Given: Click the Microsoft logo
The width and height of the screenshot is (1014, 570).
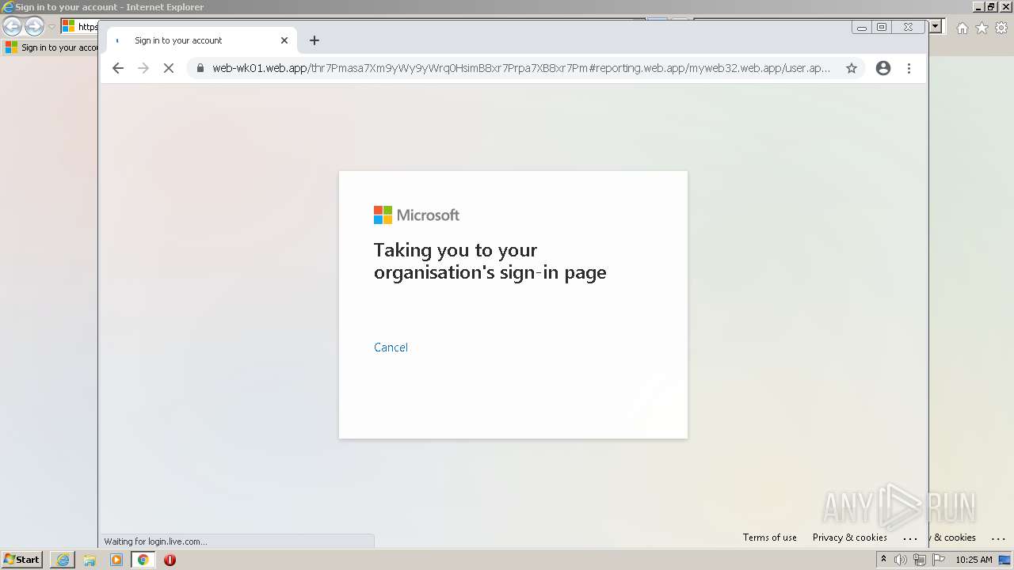Looking at the screenshot, I should (417, 215).
